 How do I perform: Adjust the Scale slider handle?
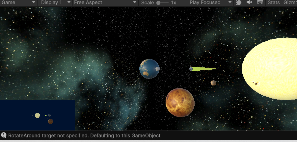158,3
